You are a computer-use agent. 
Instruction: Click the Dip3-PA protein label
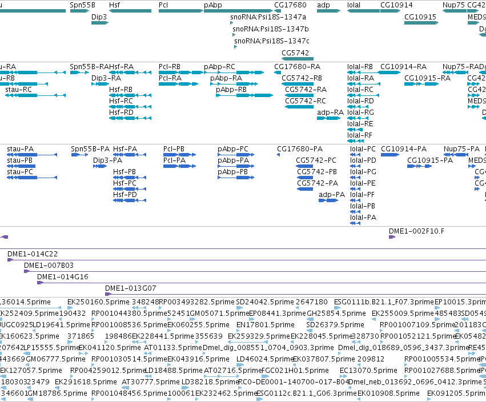[x=107, y=160]
